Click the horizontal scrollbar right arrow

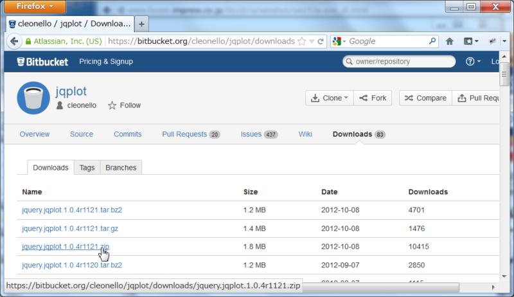(x=493, y=287)
